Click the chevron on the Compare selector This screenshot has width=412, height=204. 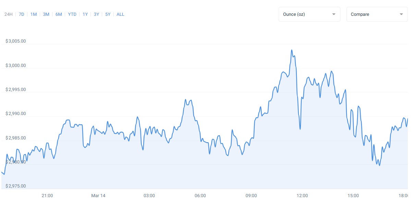coord(401,14)
